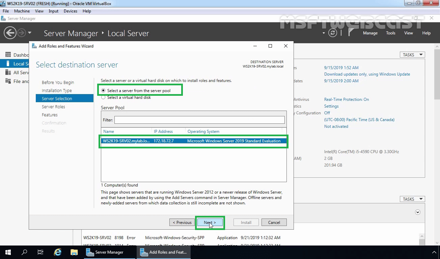Open the VirtualBox File menu

(x=6, y=11)
